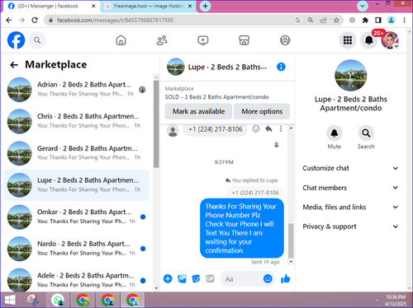413x308 pixels.
Task: Click SOLD listing title link
Action: point(216,97)
